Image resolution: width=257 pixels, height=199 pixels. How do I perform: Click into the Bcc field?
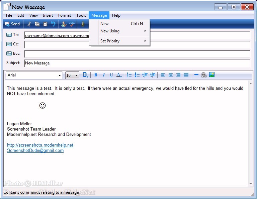[137, 54]
